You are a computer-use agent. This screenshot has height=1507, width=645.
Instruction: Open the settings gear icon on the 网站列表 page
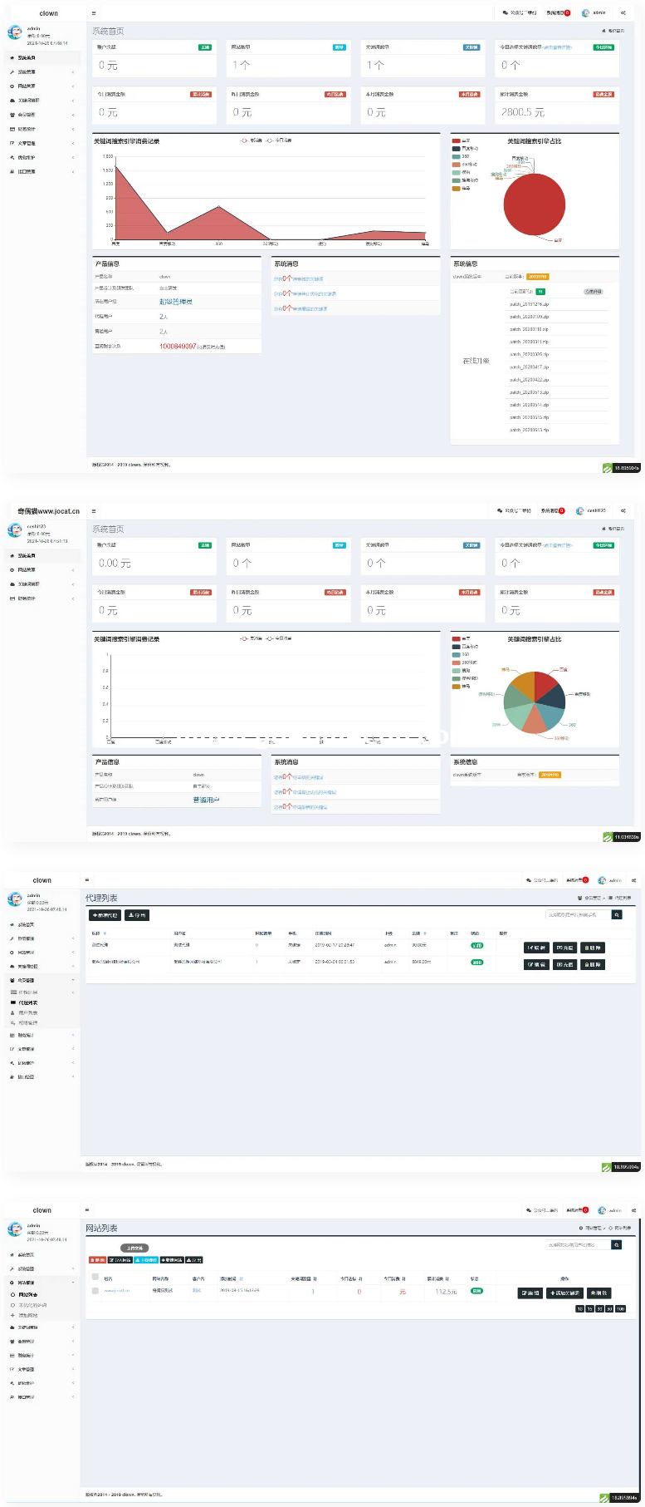[633, 1210]
